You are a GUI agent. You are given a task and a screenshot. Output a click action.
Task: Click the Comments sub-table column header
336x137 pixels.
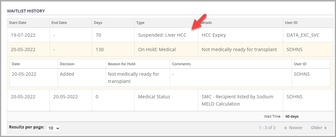pos(181,64)
